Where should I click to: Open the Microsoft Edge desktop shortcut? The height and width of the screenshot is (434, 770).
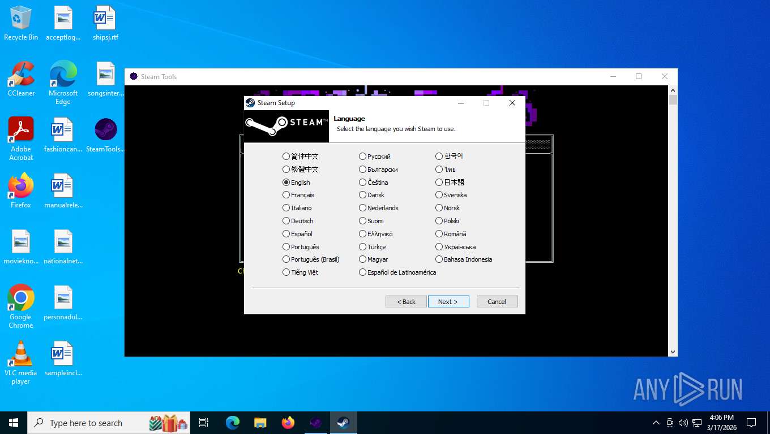click(x=63, y=83)
